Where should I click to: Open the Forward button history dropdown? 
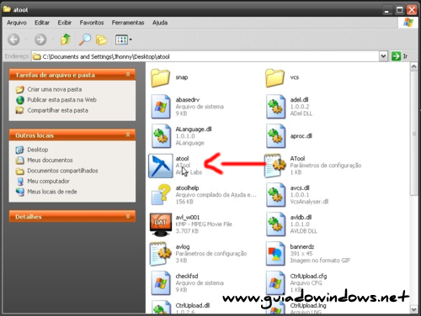click(53, 39)
